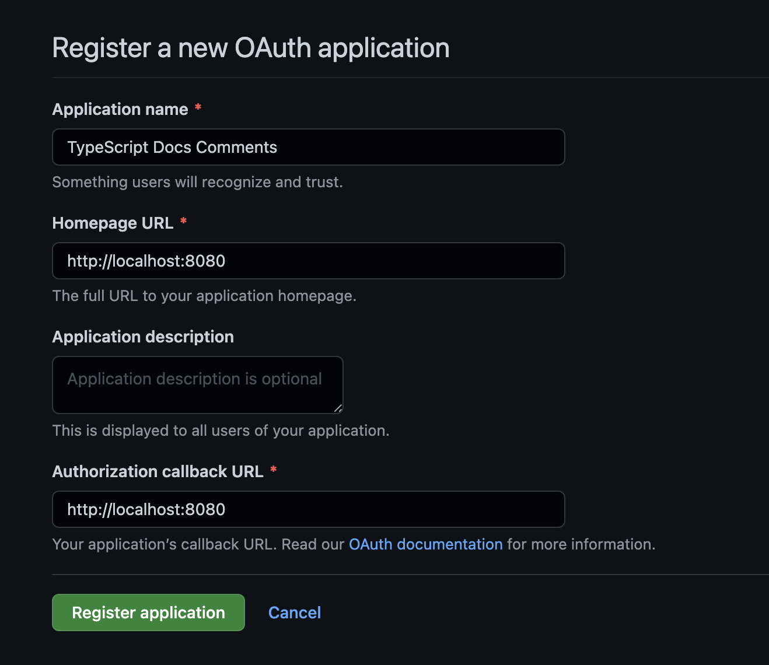Image resolution: width=769 pixels, height=665 pixels.
Task: Click the "Application description" label
Action: click(x=143, y=337)
